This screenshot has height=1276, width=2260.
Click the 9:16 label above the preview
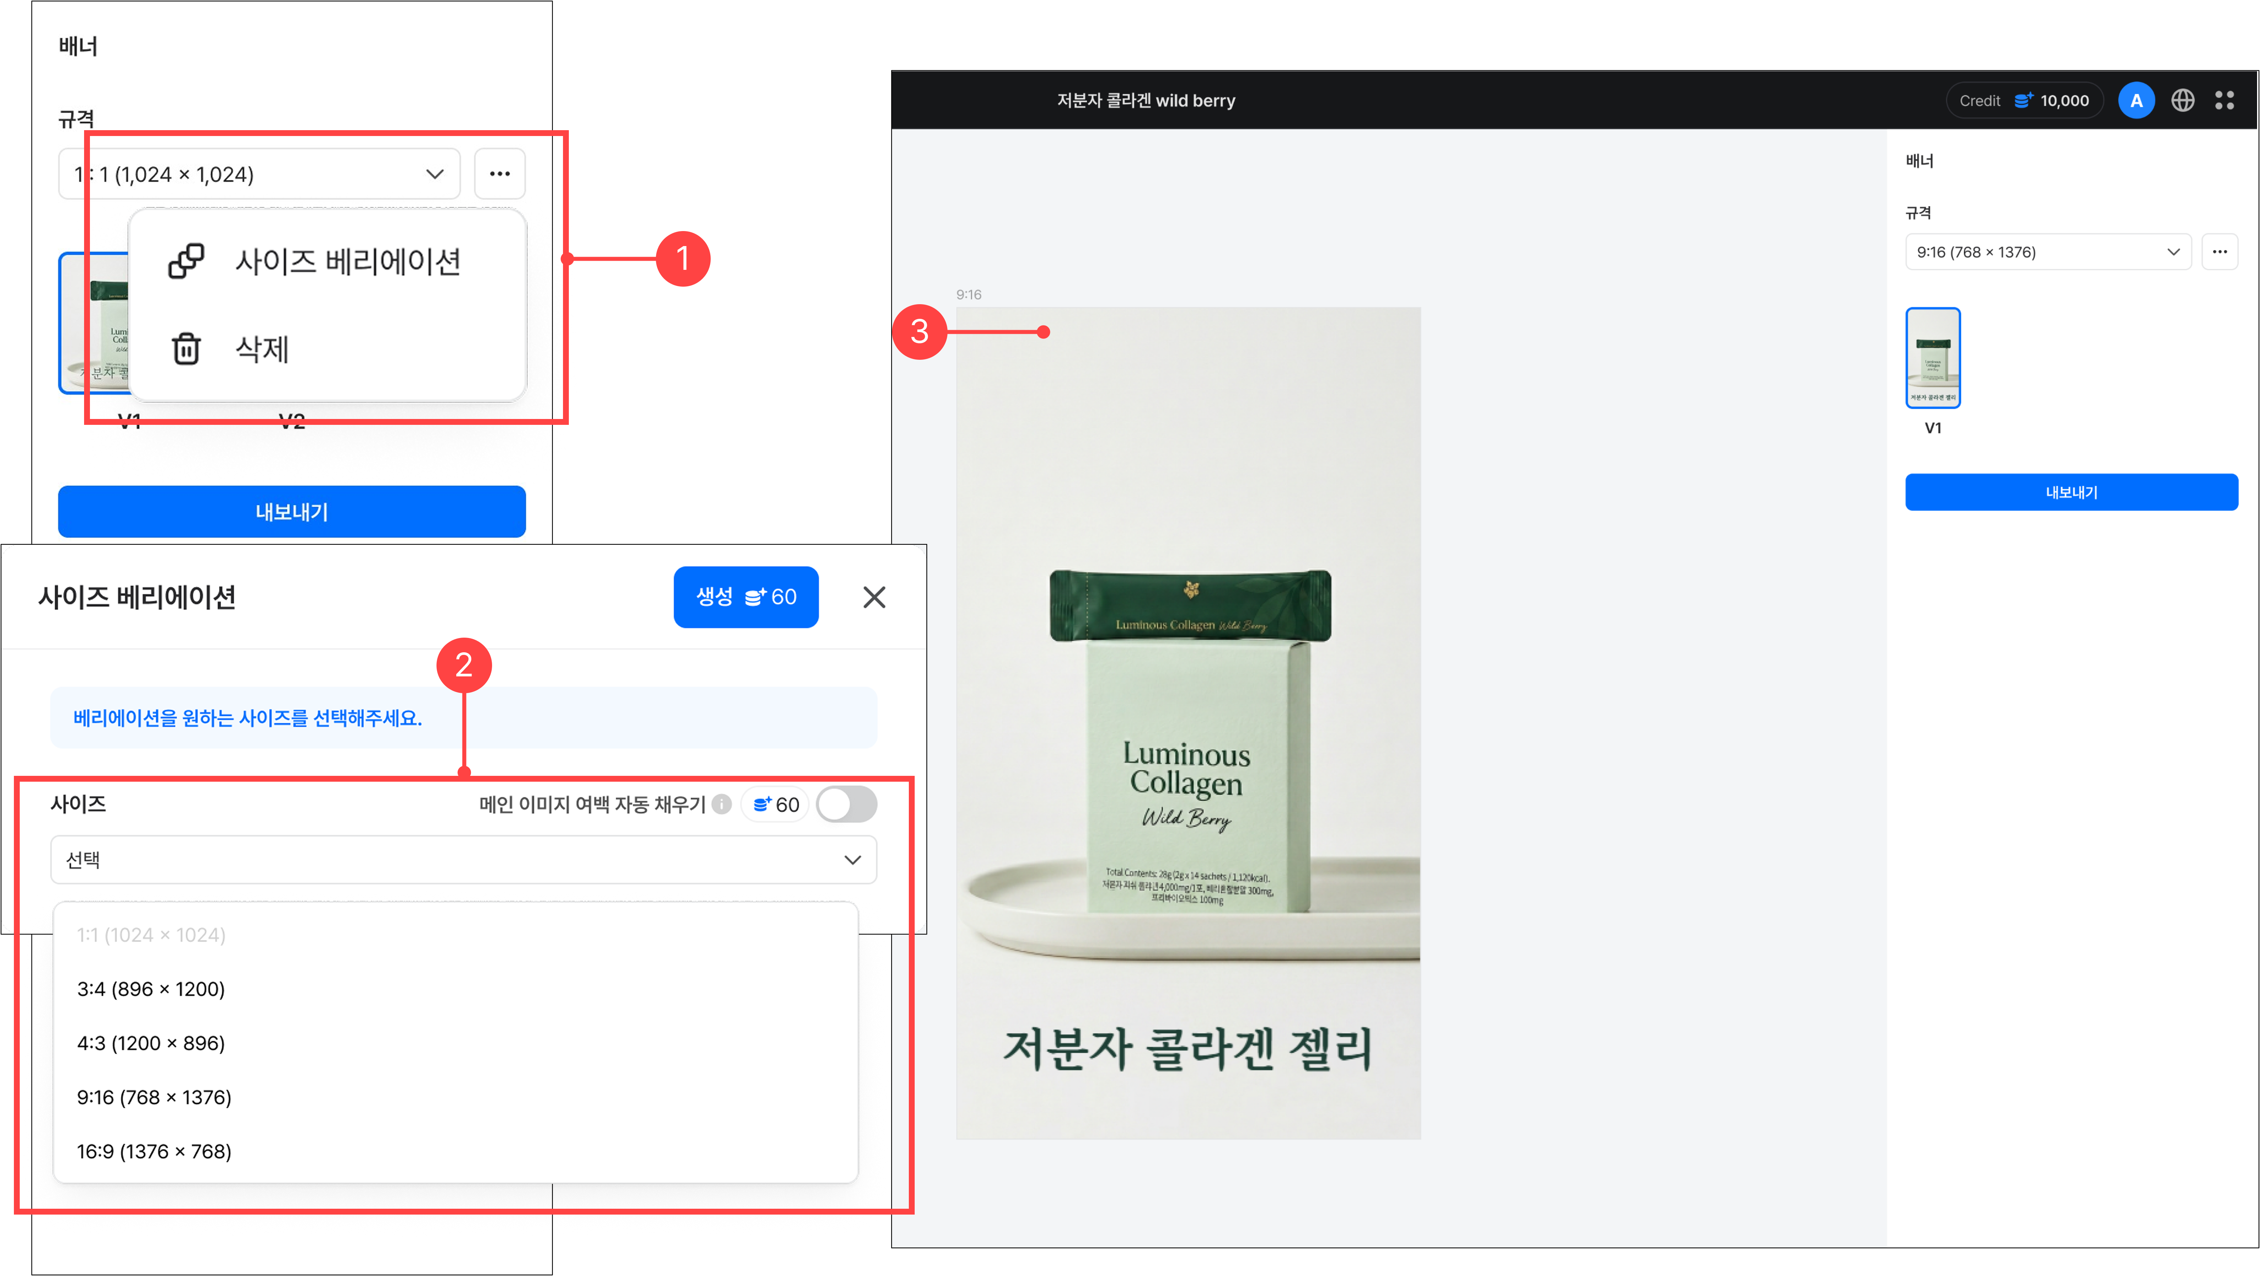pos(968,295)
